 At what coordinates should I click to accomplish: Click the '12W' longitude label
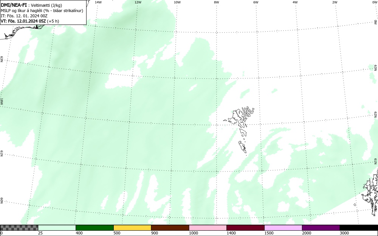tap(138, 2)
